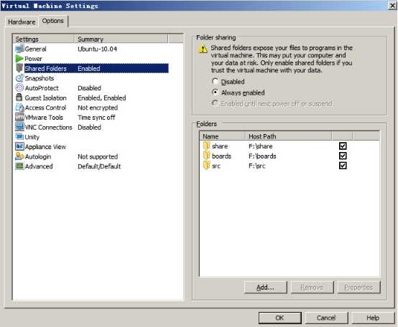
Task: Click the Autologin users icon
Action: (x=19, y=156)
